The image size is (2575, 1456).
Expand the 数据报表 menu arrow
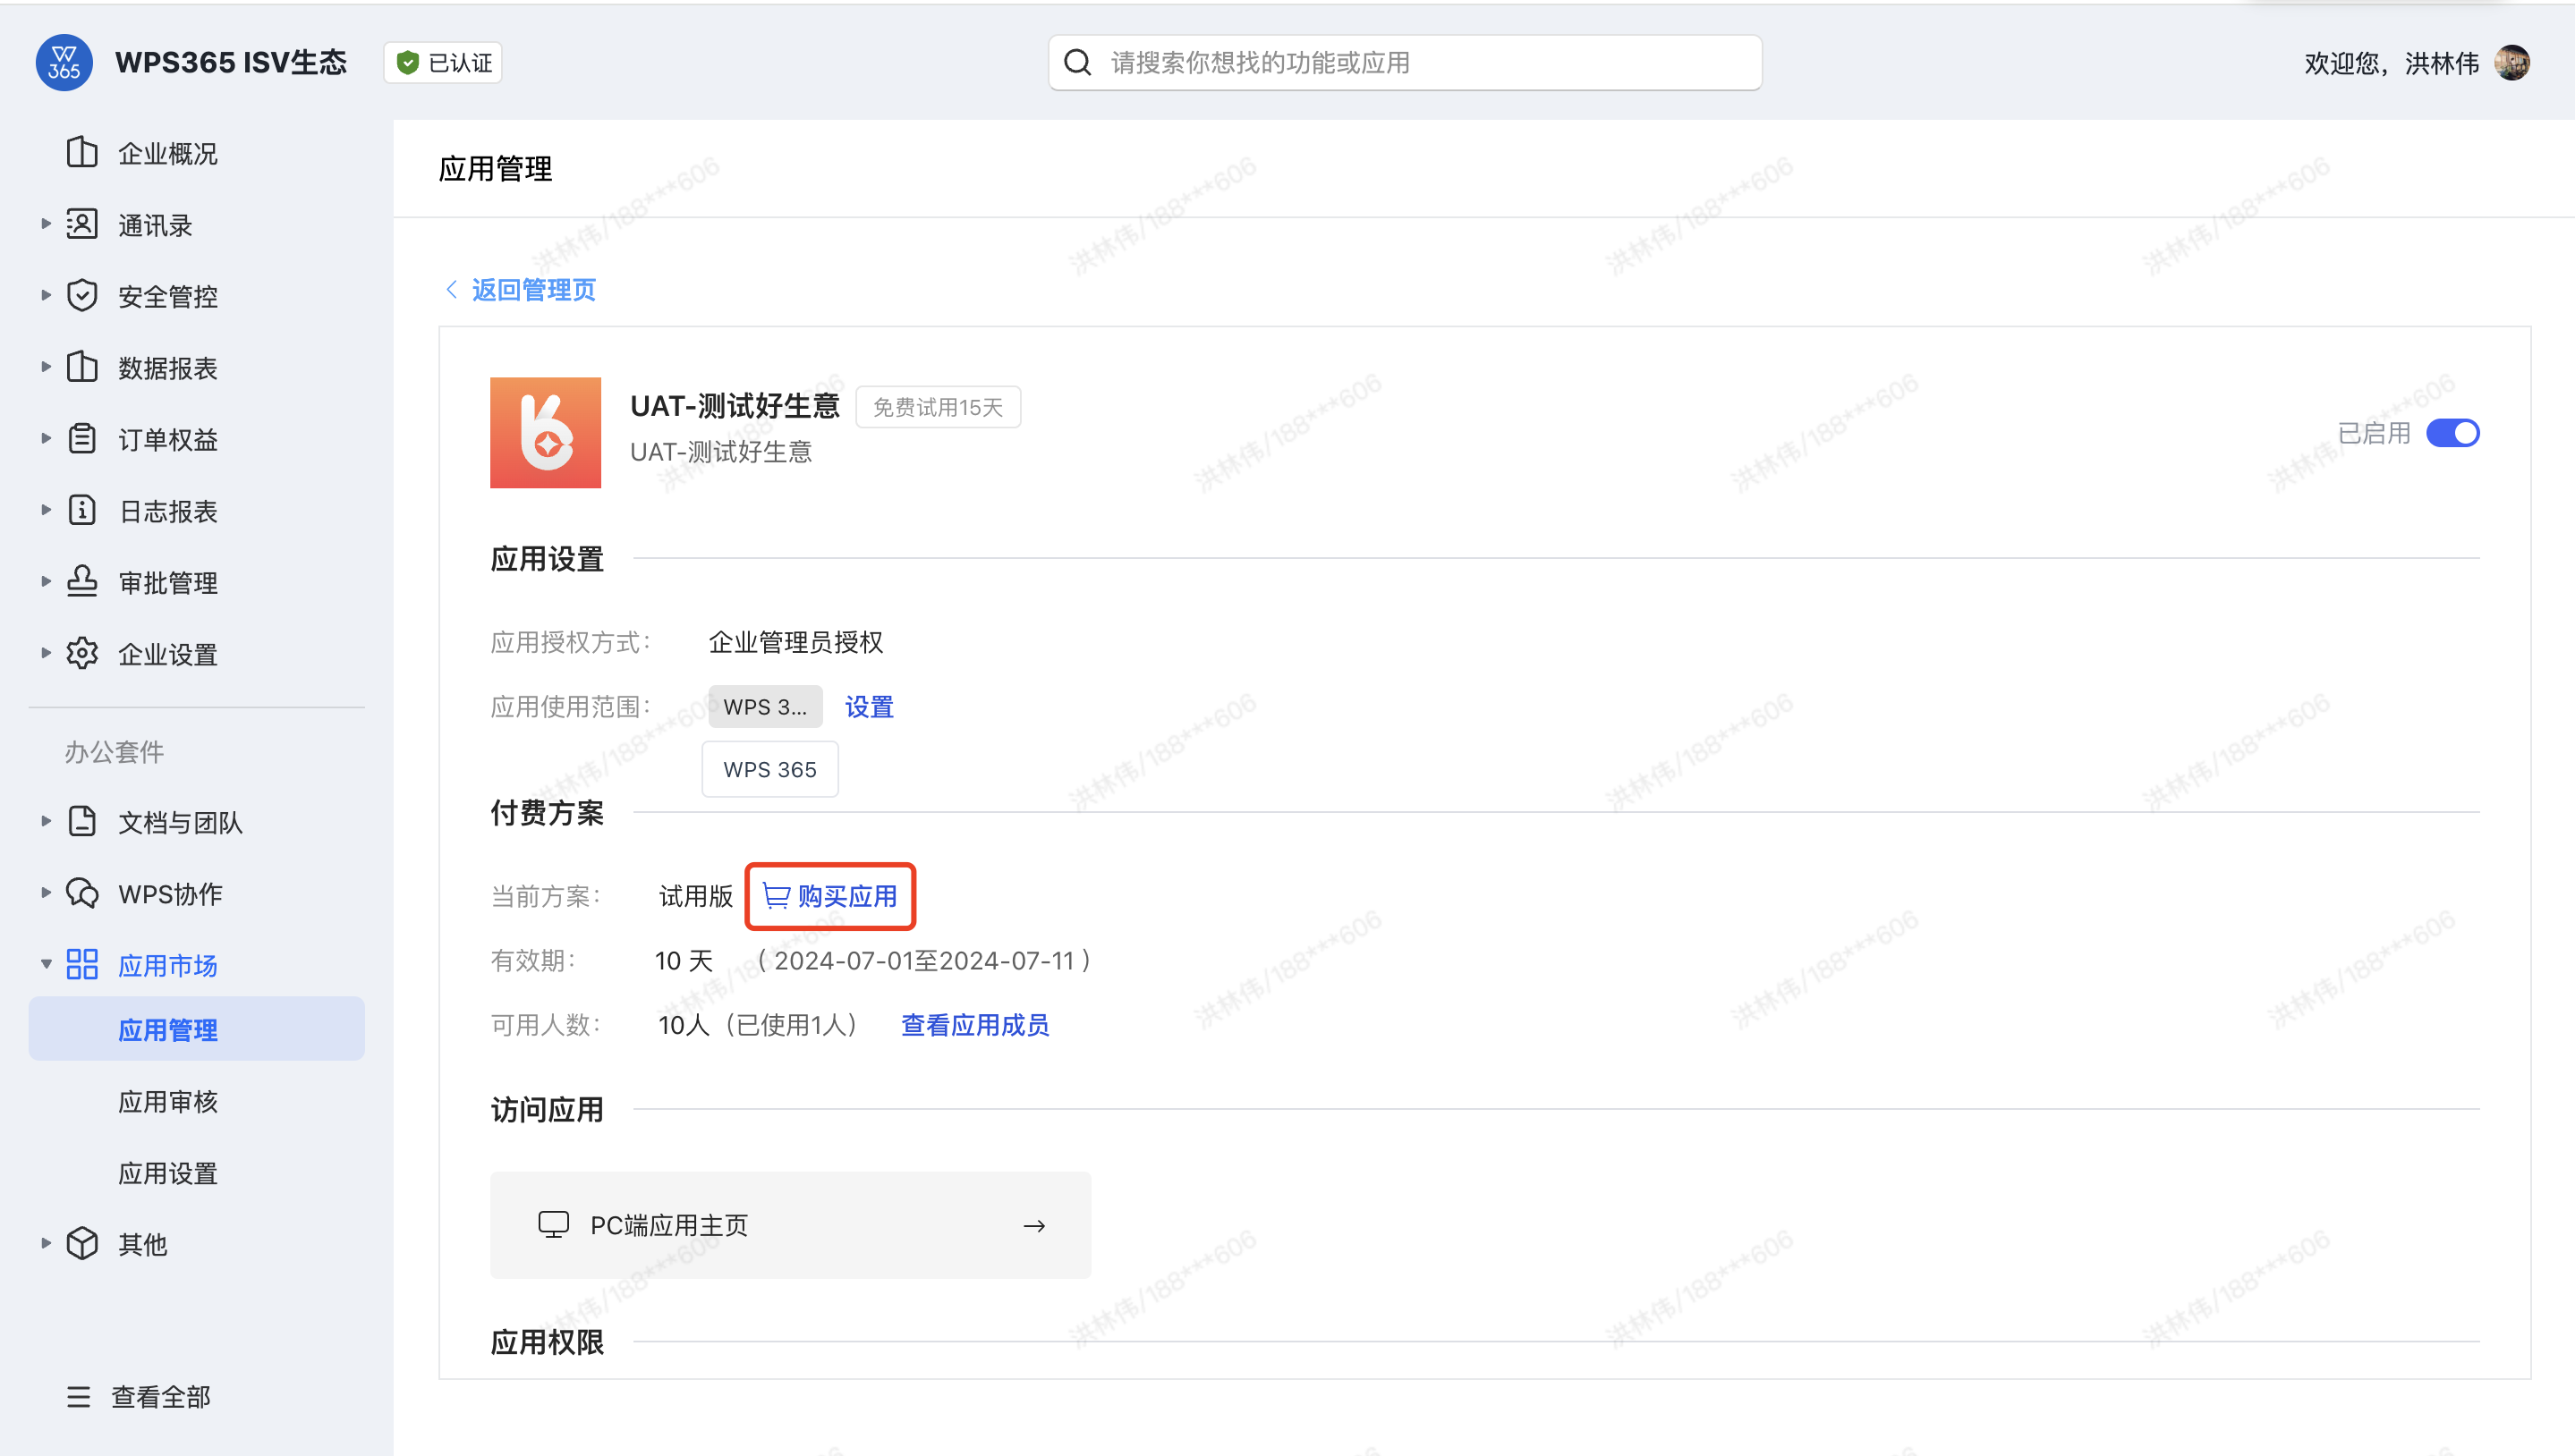coord(46,367)
